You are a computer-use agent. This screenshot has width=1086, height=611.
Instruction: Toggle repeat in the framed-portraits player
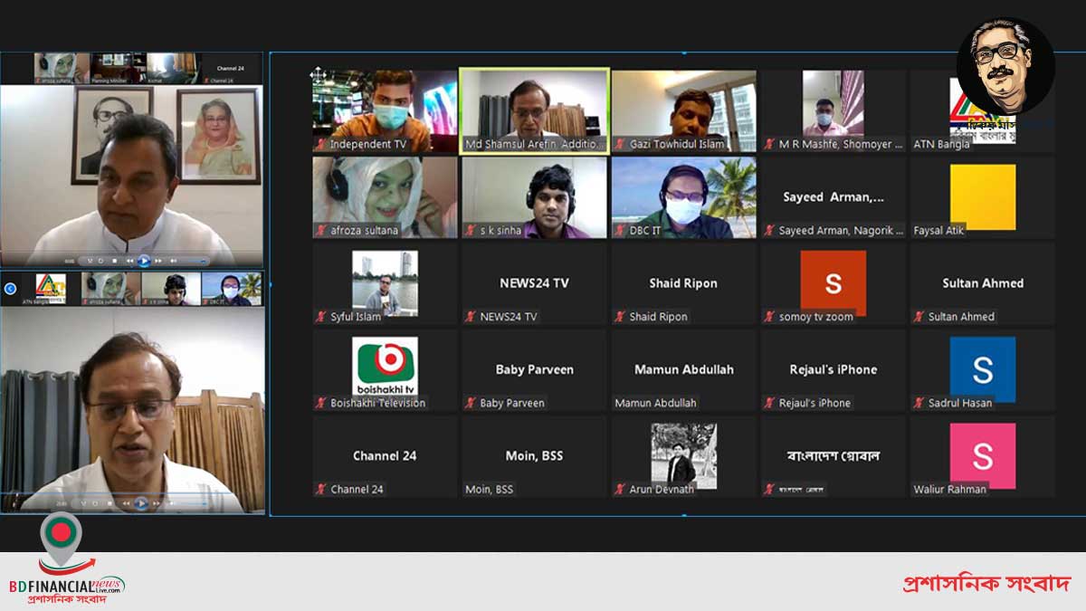pos(101,261)
